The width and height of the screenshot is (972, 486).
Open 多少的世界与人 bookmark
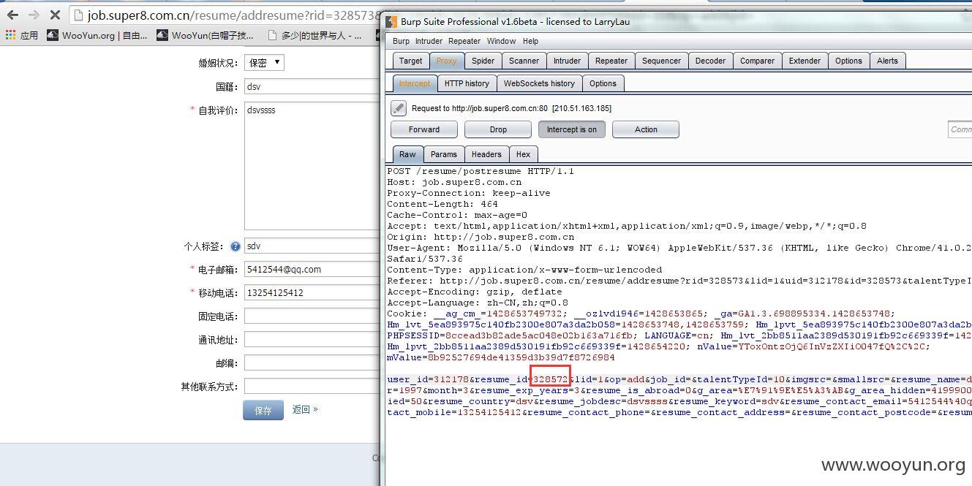point(315,35)
